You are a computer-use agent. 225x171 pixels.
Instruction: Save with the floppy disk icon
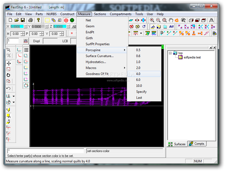(23, 20)
